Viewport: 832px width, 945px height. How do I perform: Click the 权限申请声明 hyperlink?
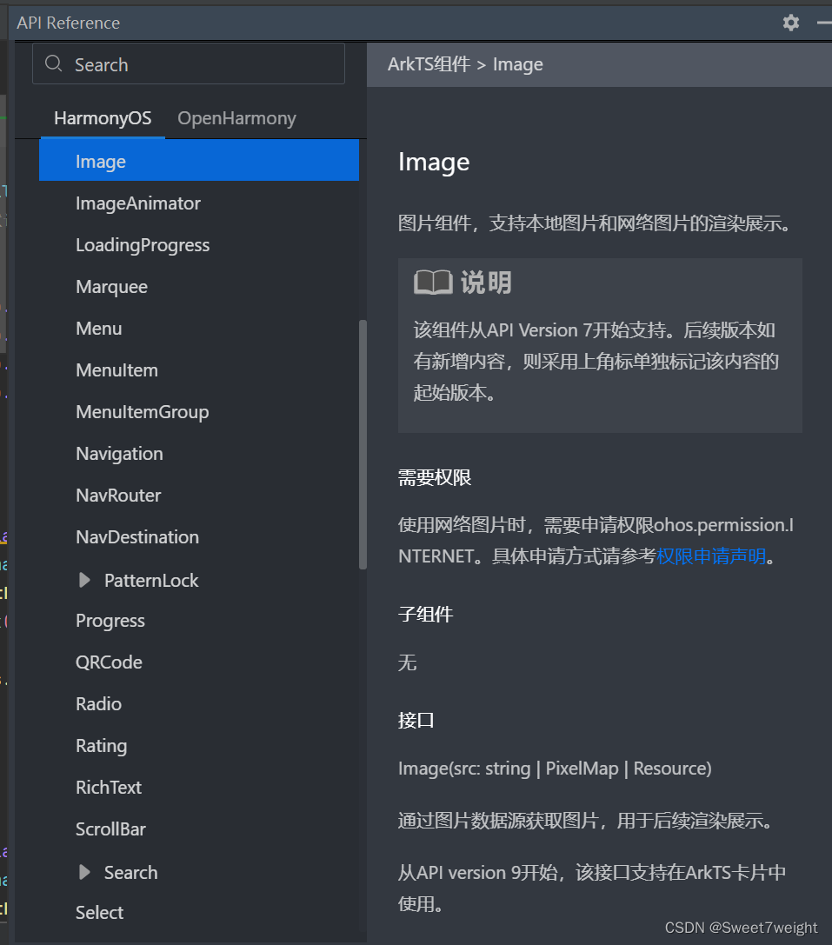pos(711,556)
